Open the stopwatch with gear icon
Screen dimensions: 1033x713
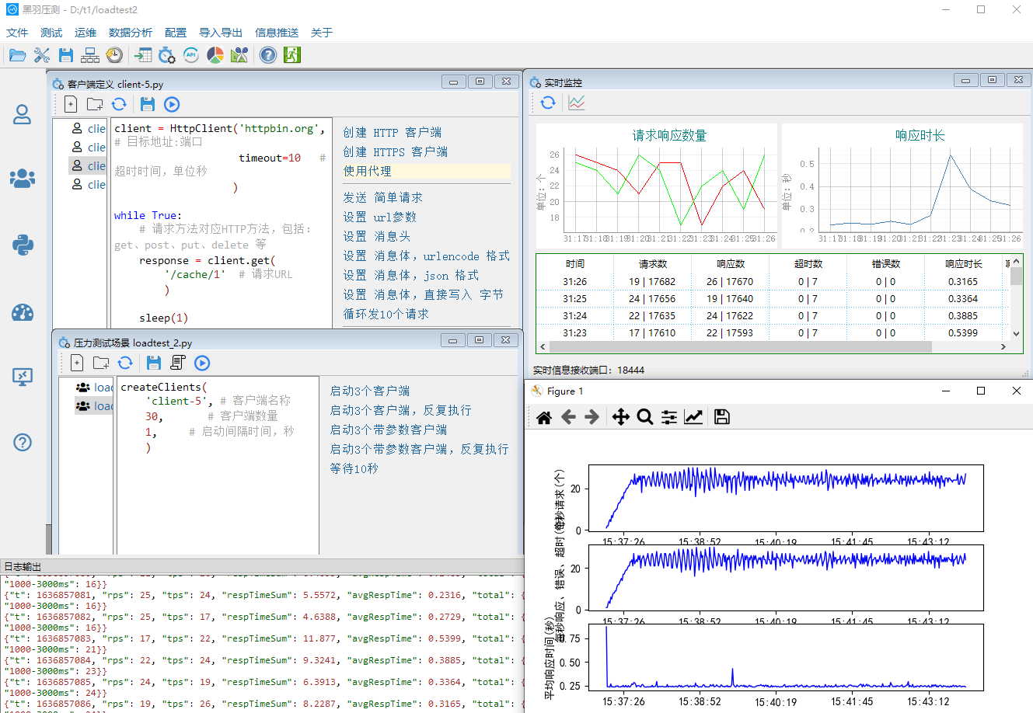pyautogui.click(x=167, y=55)
